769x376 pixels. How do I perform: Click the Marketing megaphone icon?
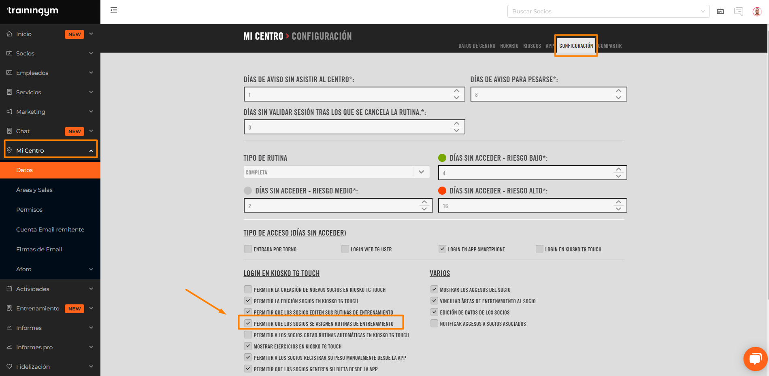[9, 112]
